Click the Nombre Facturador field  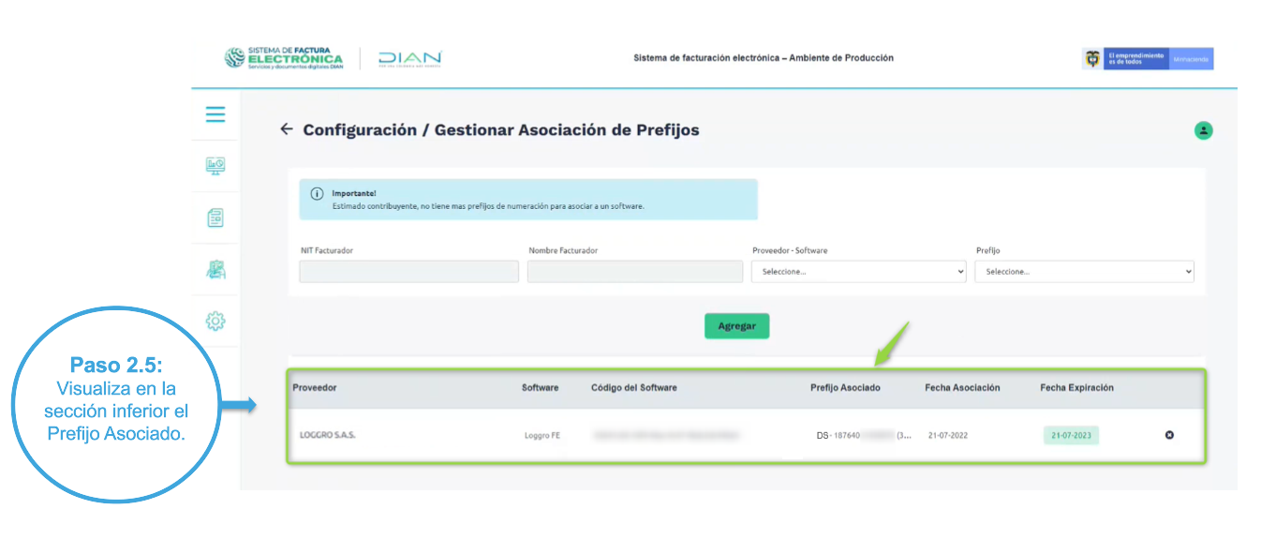click(635, 271)
